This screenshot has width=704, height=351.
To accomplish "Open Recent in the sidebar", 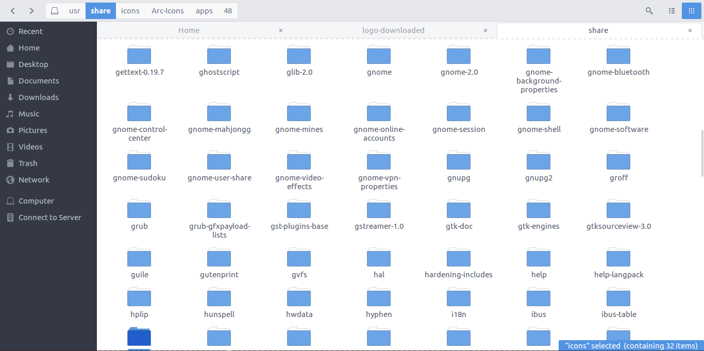I will 48,31.
